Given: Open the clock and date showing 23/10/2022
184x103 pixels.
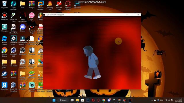Looking at the screenshot, I should 179,100.
